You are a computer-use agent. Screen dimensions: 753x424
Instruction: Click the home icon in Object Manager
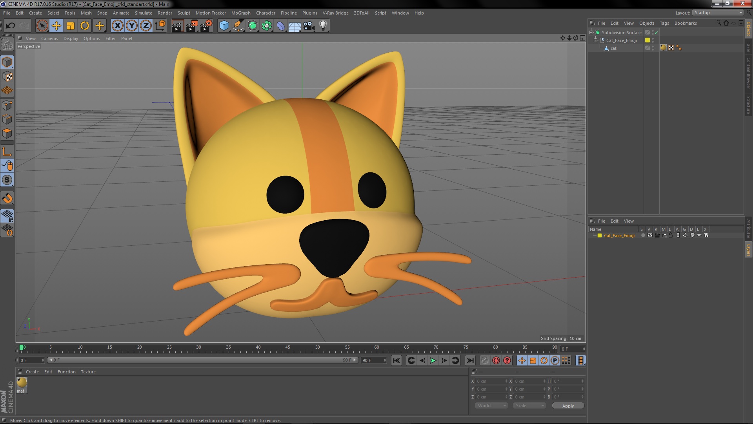726,23
